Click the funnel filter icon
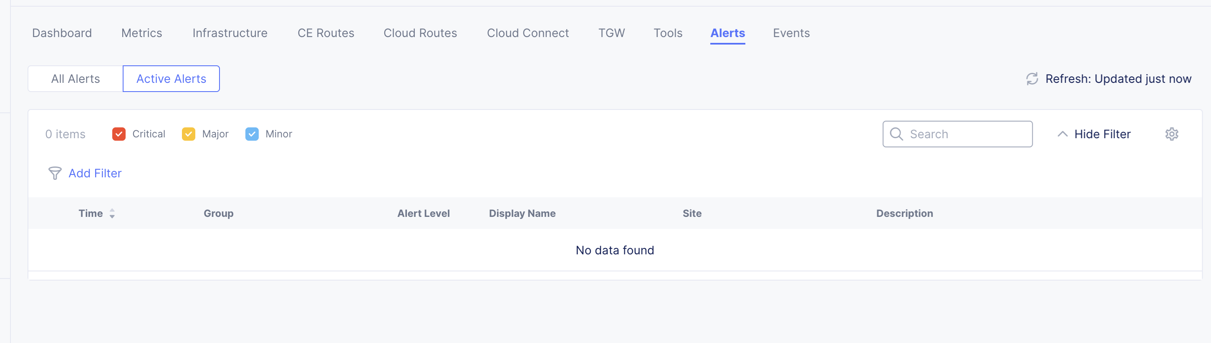Image resolution: width=1211 pixels, height=343 pixels. pyautogui.click(x=55, y=174)
